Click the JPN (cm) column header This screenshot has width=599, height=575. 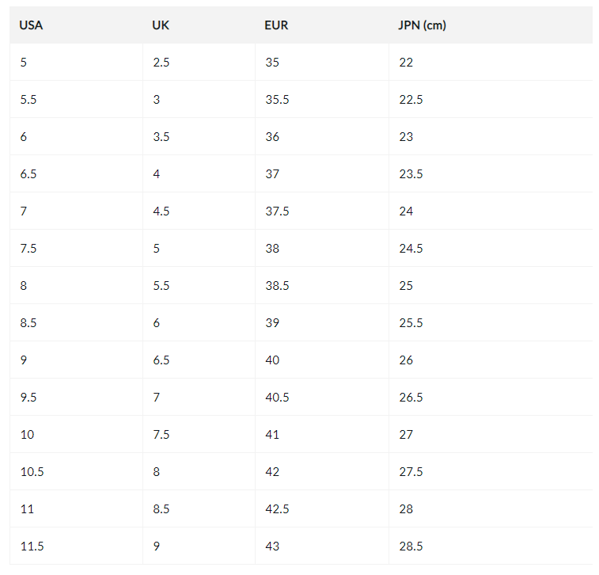tap(423, 25)
